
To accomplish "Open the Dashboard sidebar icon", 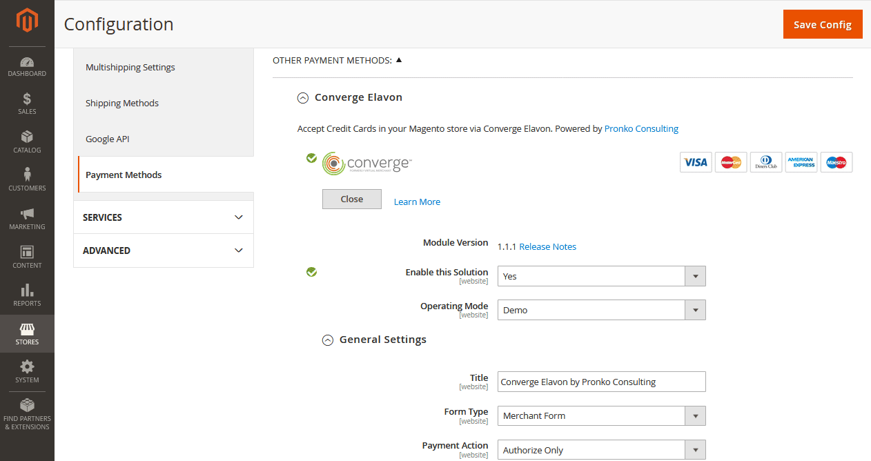I will (x=27, y=63).
